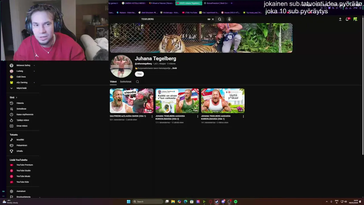364x205 pixels.
Task: Click the upload/create icon
Action: click(x=340, y=19)
